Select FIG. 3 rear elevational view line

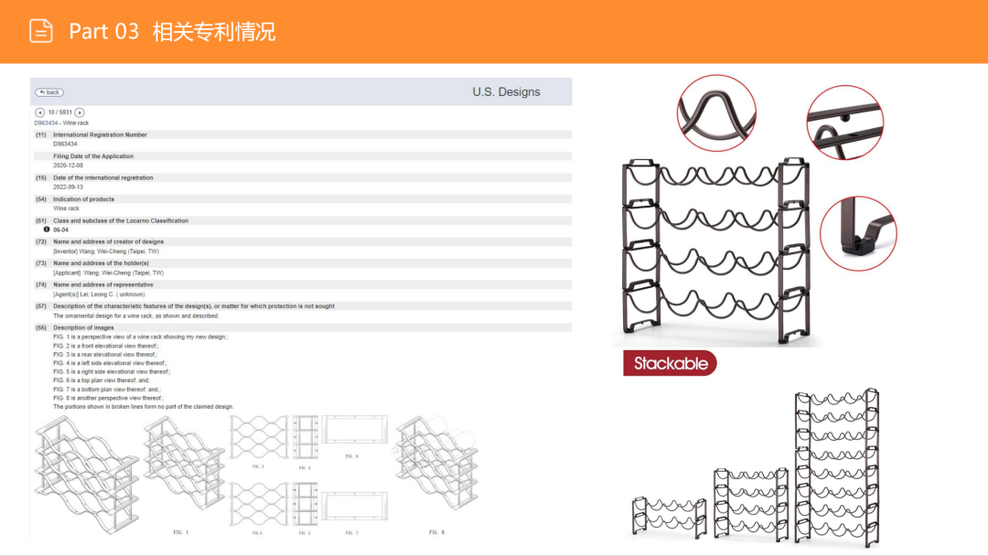point(105,355)
